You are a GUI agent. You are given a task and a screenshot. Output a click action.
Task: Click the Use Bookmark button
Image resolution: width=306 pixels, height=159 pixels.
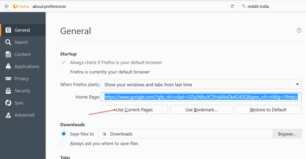pos(201,110)
